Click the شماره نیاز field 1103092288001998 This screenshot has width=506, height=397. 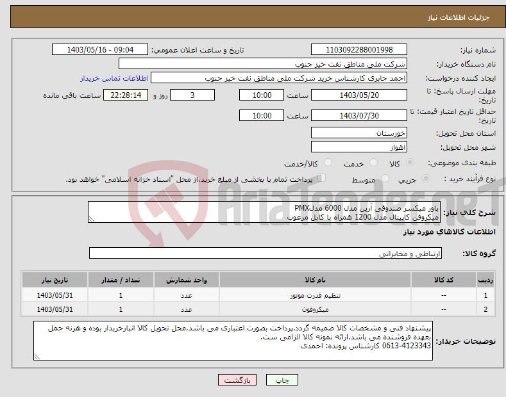click(359, 50)
